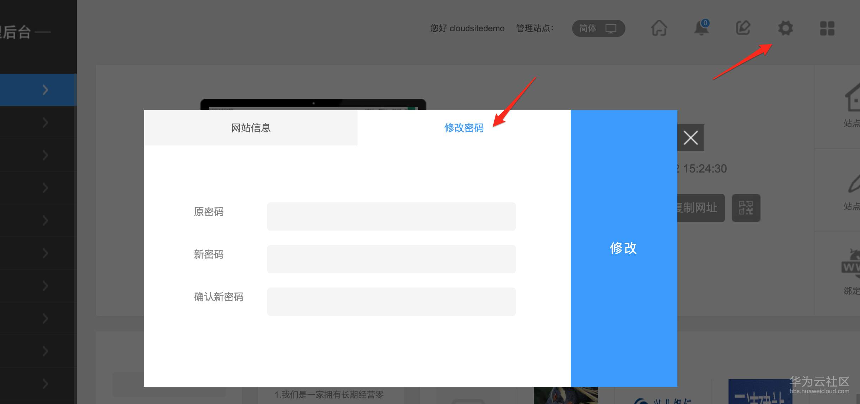Close the dialog with X icon
860x404 pixels.
click(690, 138)
